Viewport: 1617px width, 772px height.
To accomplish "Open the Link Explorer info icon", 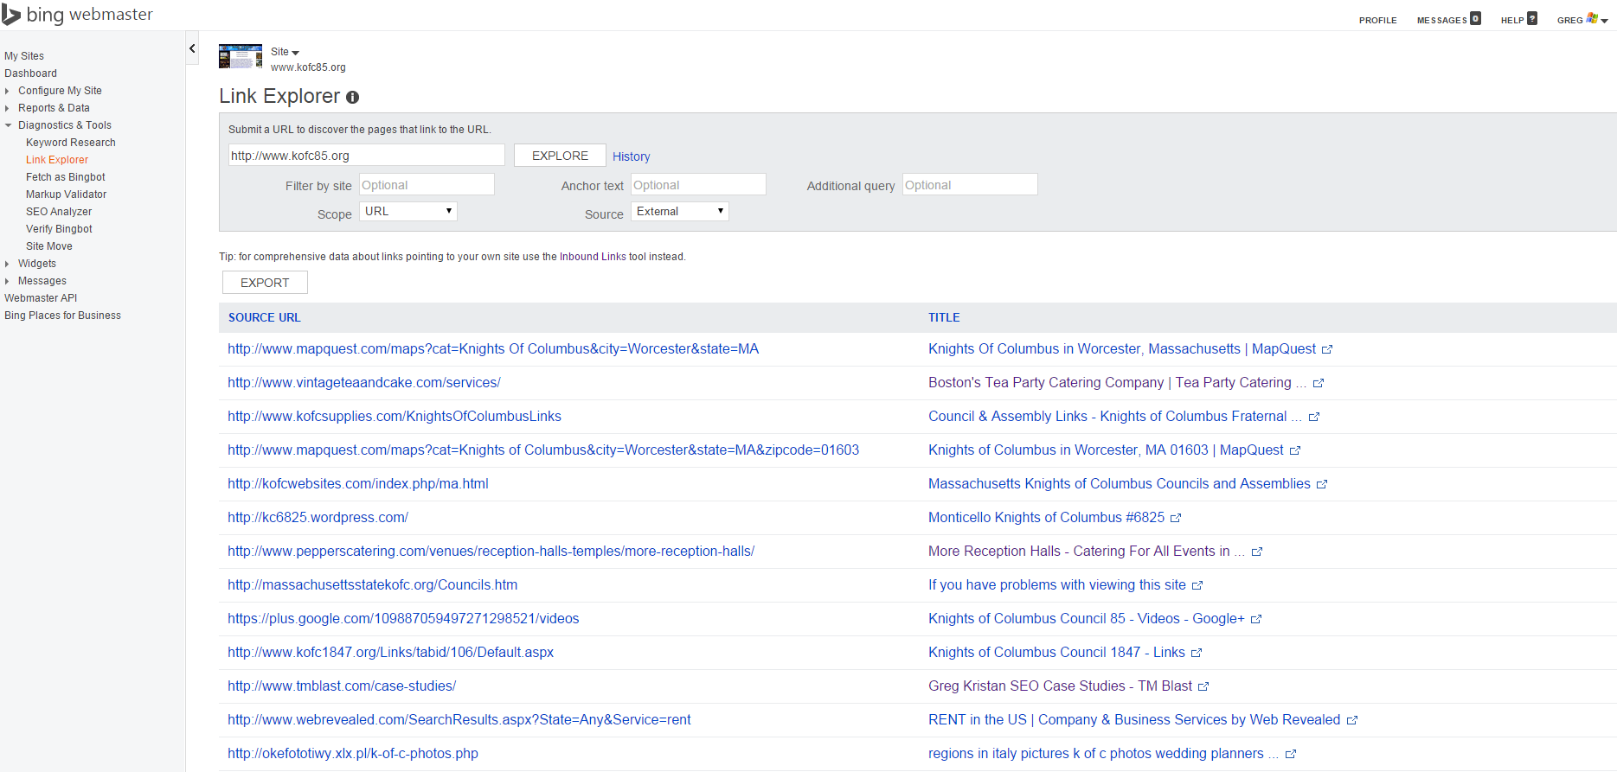I will (x=353, y=98).
